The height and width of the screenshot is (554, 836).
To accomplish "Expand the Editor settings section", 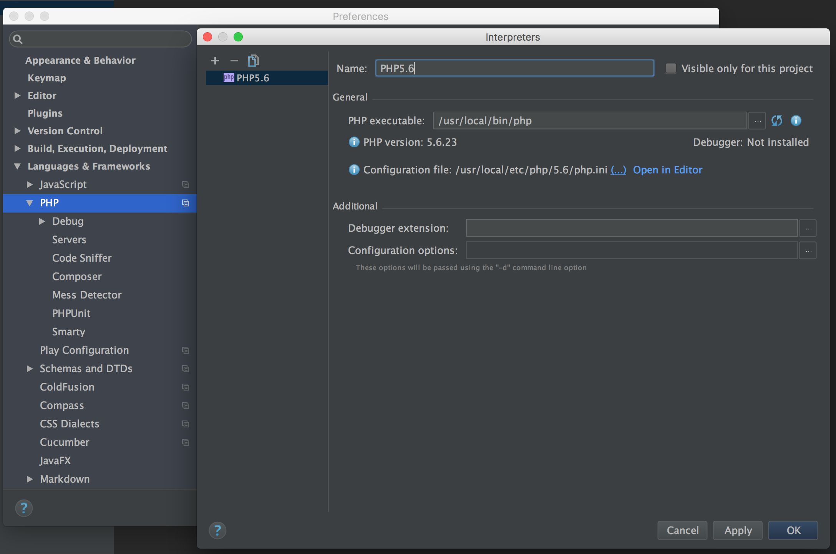I will (x=17, y=96).
